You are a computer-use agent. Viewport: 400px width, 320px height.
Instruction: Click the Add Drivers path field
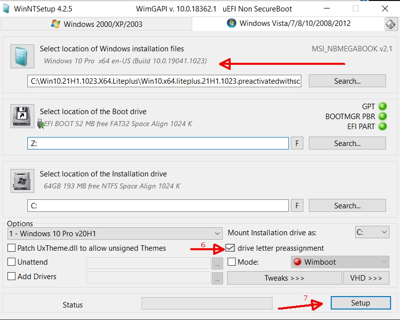pyautogui.click(x=148, y=278)
